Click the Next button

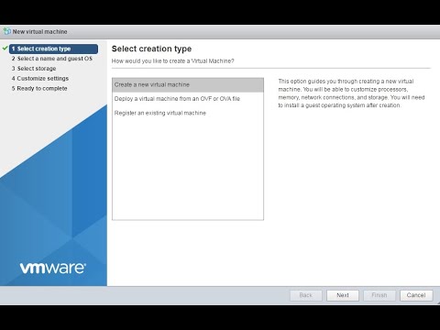[343, 295]
